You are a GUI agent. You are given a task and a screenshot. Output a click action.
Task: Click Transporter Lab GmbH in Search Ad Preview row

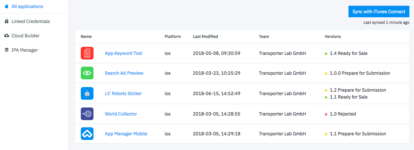click(282, 73)
